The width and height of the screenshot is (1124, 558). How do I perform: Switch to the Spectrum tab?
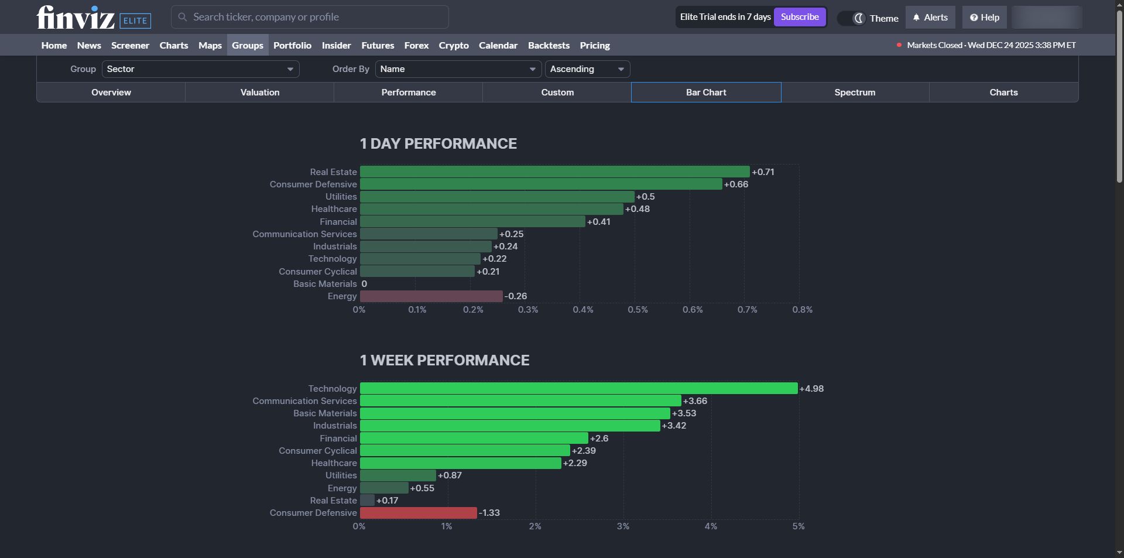coord(855,93)
